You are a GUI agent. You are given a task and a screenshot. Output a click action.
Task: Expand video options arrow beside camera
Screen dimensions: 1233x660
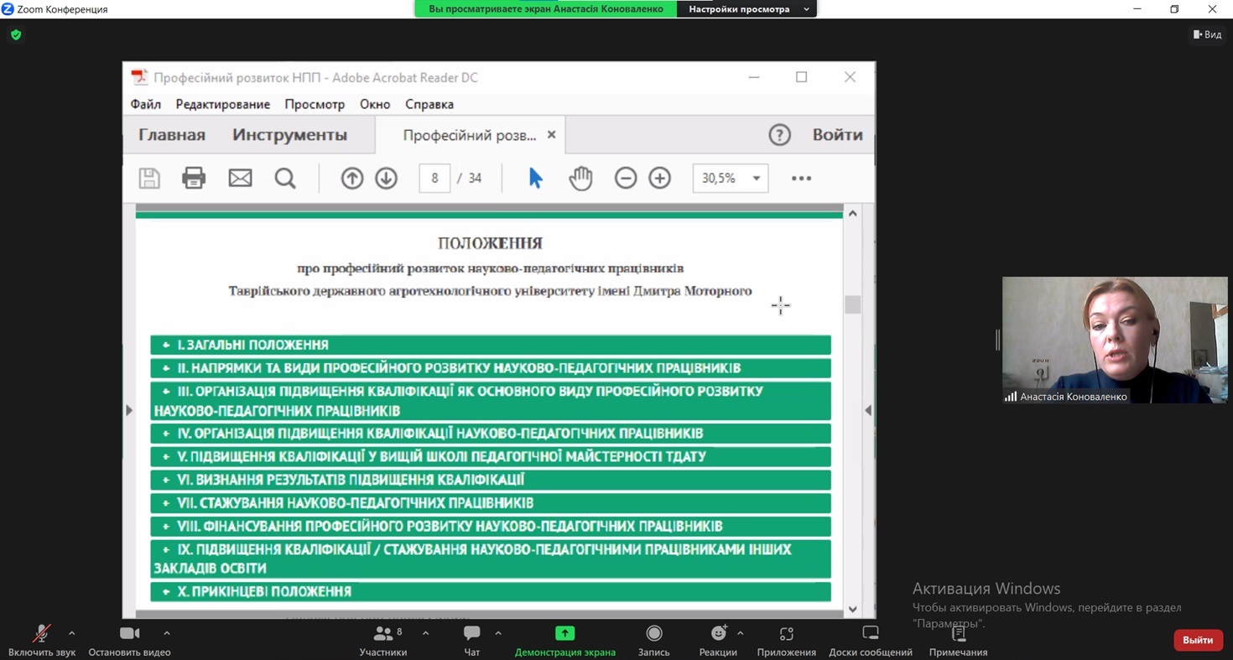[x=166, y=633]
